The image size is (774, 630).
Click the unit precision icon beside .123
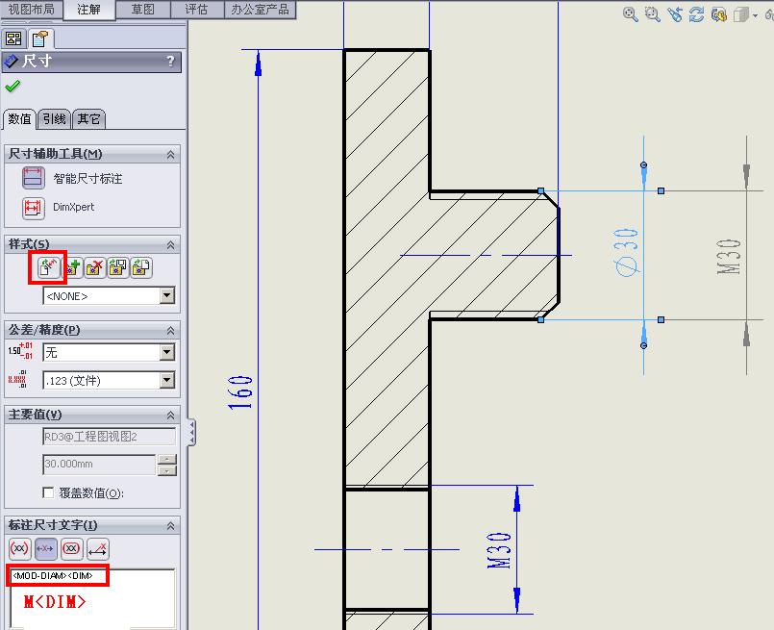click(17, 379)
